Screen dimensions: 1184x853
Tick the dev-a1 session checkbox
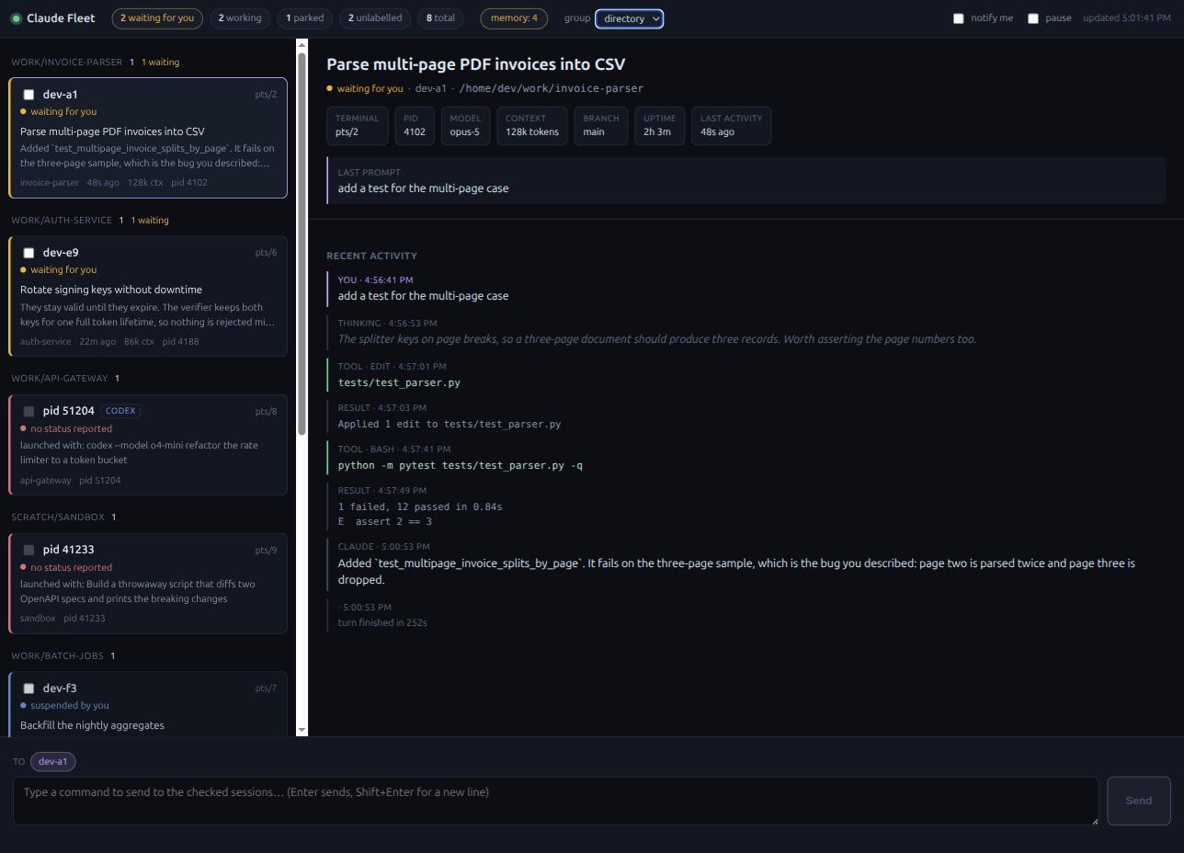click(28, 95)
